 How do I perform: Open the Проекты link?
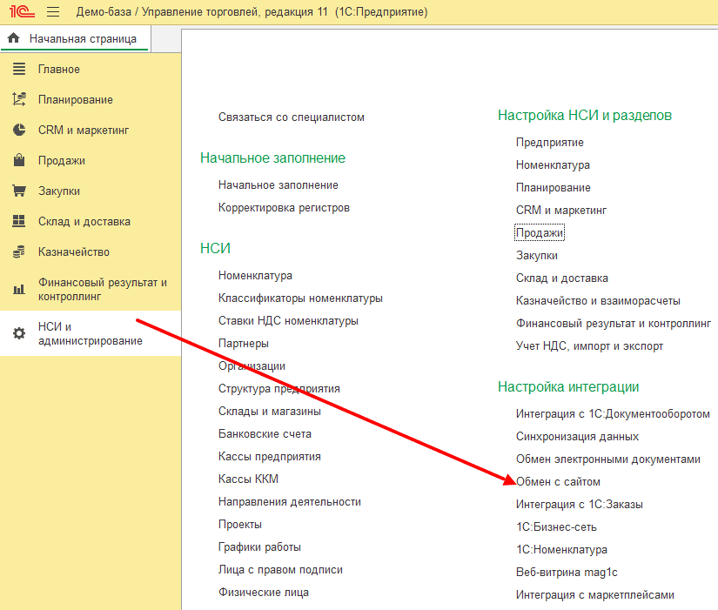point(240,525)
